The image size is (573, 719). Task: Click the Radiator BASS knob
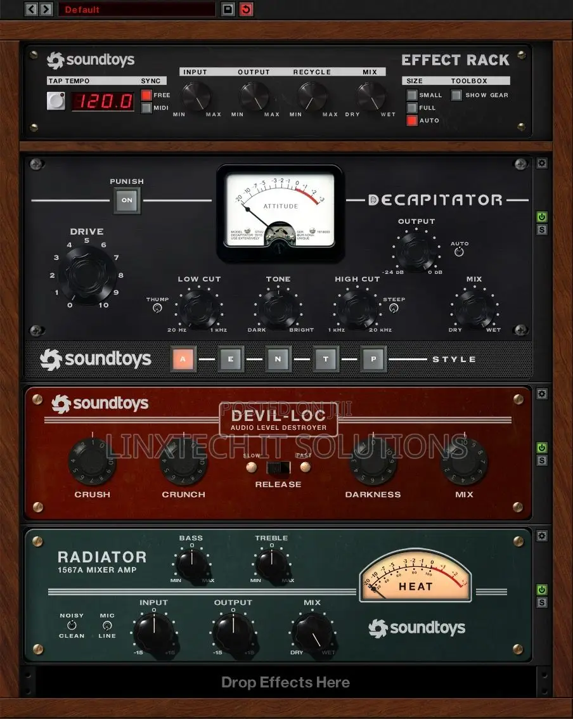click(192, 566)
